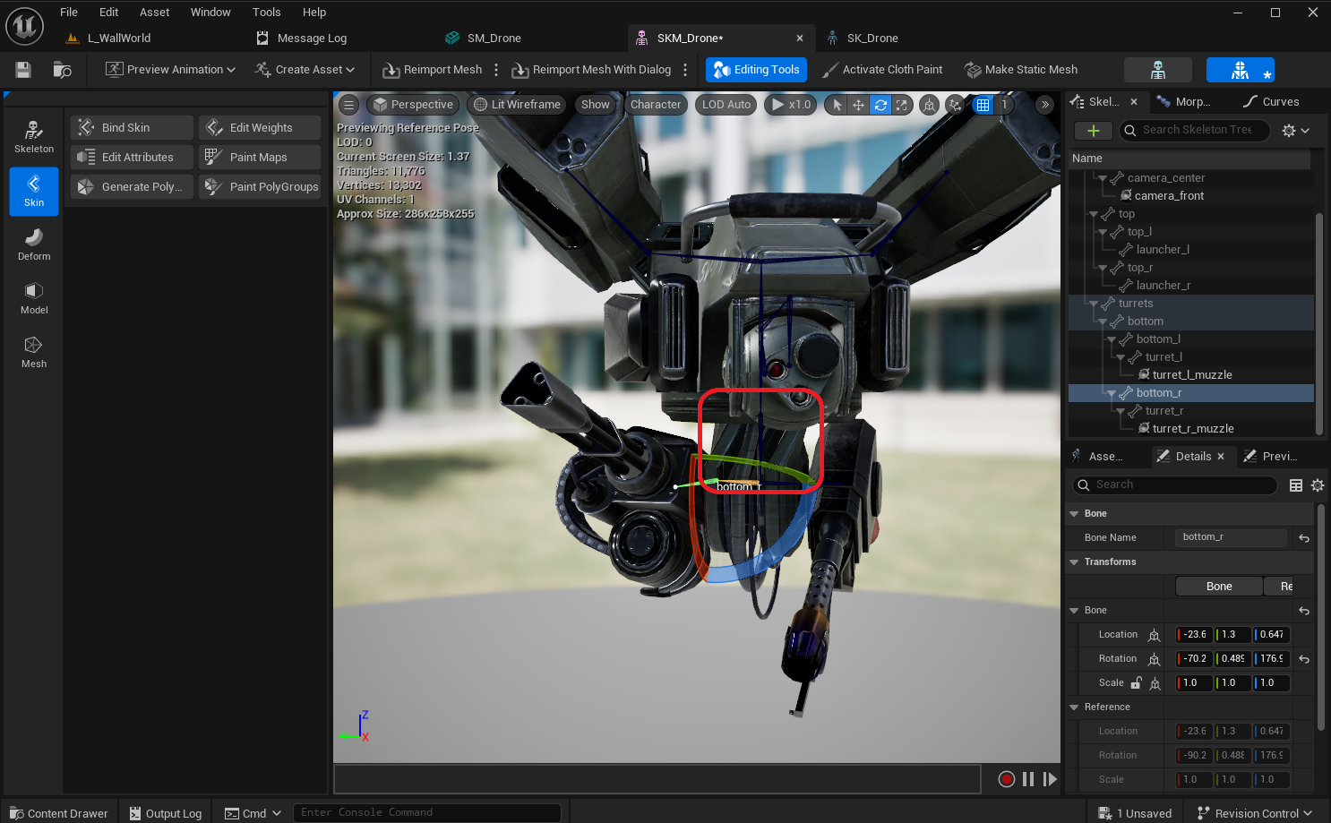Image resolution: width=1331 pixels, height=823 pixels.
Task: Toggle surface snapping icon in viewport toolbar
Action: pyautogui.click(x=955, y=105)
